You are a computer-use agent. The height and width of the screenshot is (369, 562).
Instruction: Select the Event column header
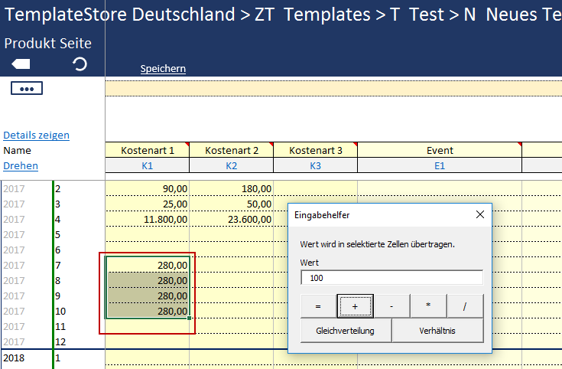click(440, 151)
